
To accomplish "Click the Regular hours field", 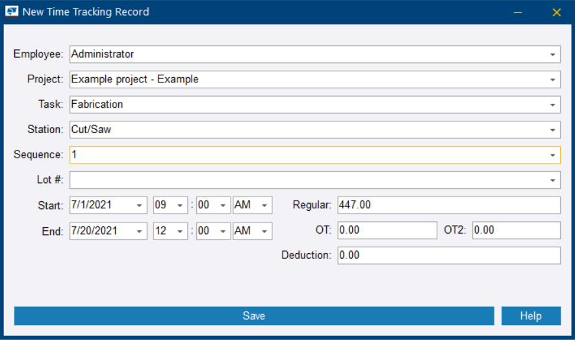I will (448, 205).
